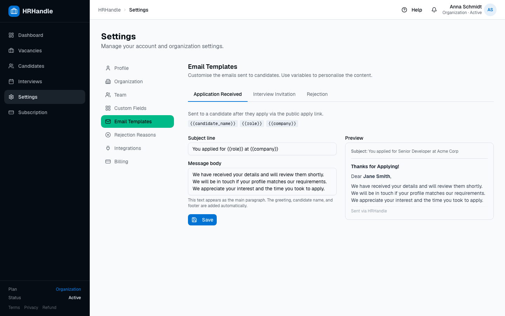Open the Profile settings section
Viewport: 505px width, 316px height.
137,68
